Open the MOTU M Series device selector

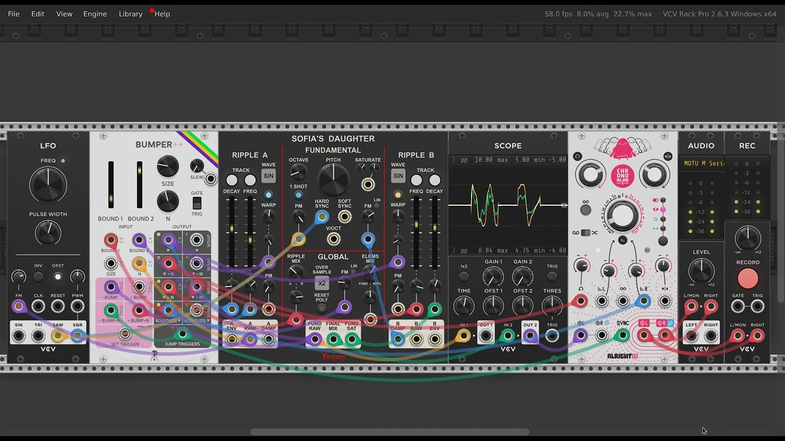pyautogui.click(x=701, y=164)
